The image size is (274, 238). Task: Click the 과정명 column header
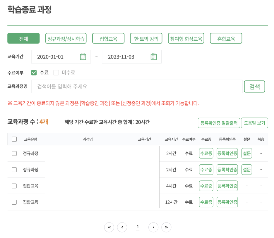pyautogui.click(x=88, y=139)
